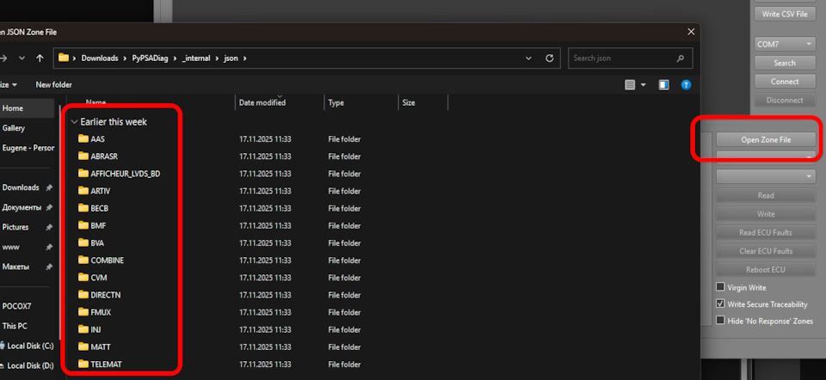Viewport: 826px width, 380px height.
Task: Collapse the Earlier this week group
Action: [75, 122]
